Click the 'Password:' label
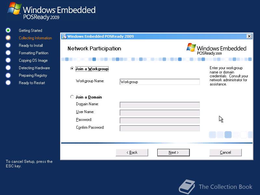The image size is (260, 195). (84, 120)
